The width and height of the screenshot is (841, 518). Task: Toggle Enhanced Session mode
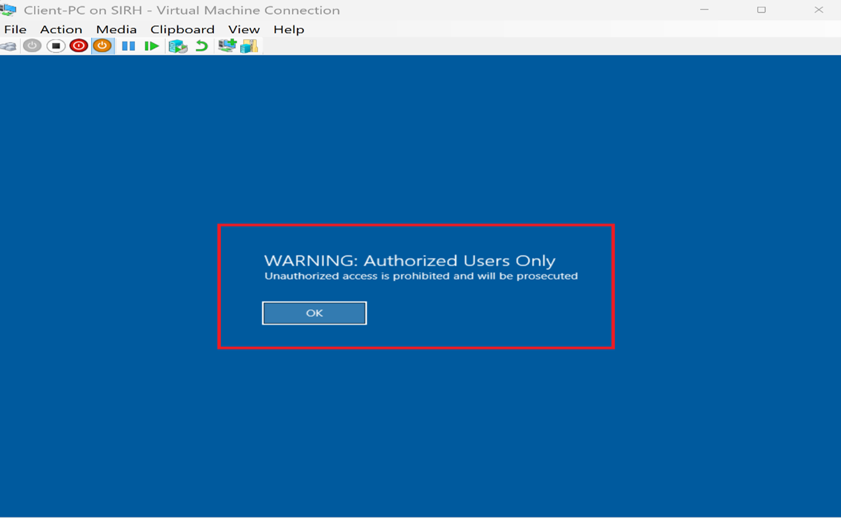point(226,45)
